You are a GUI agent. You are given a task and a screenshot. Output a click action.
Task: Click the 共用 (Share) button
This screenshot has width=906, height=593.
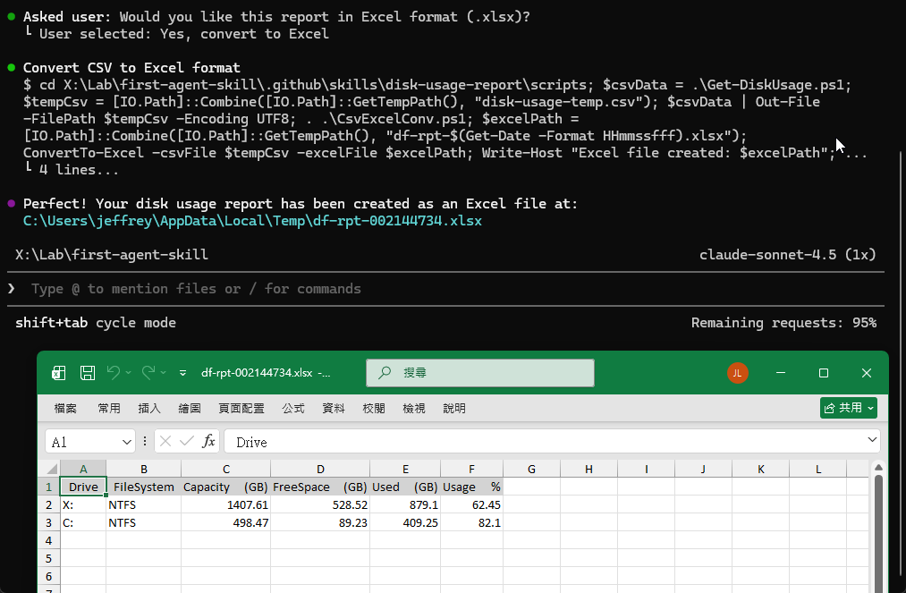tap(849, 408)
